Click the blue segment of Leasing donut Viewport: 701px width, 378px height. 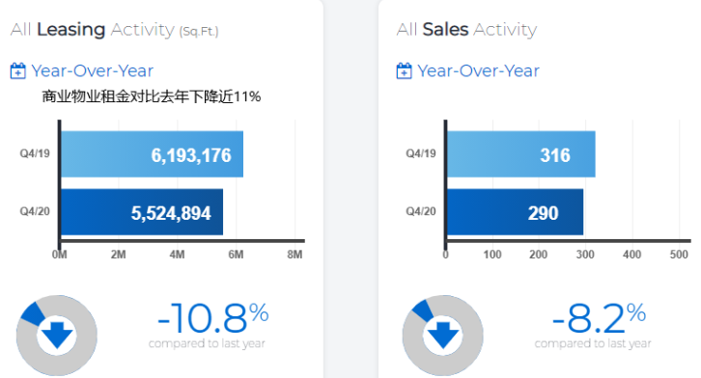click(x=33, y=313)
